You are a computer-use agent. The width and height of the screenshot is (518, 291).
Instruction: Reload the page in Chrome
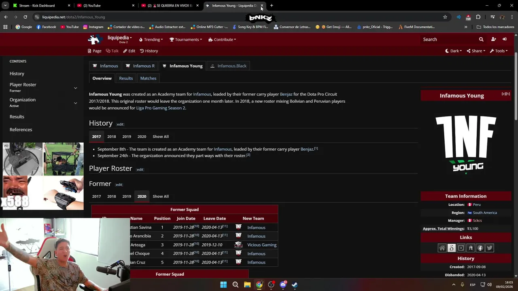[25, 17]
